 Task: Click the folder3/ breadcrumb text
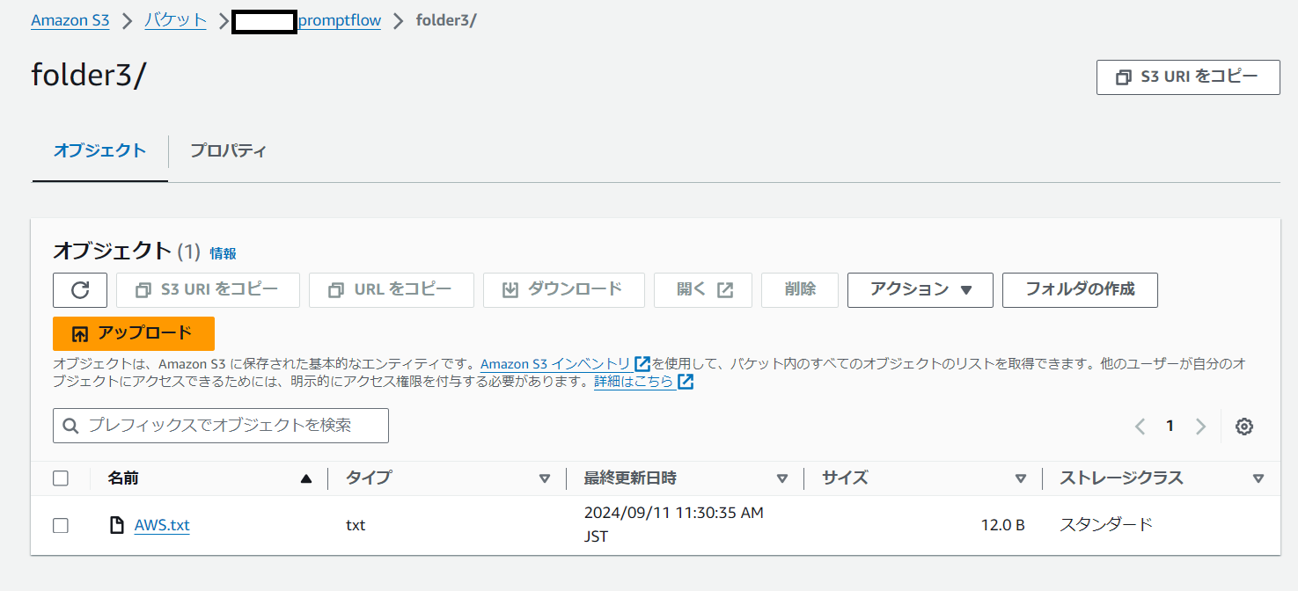tap(446, 20)
